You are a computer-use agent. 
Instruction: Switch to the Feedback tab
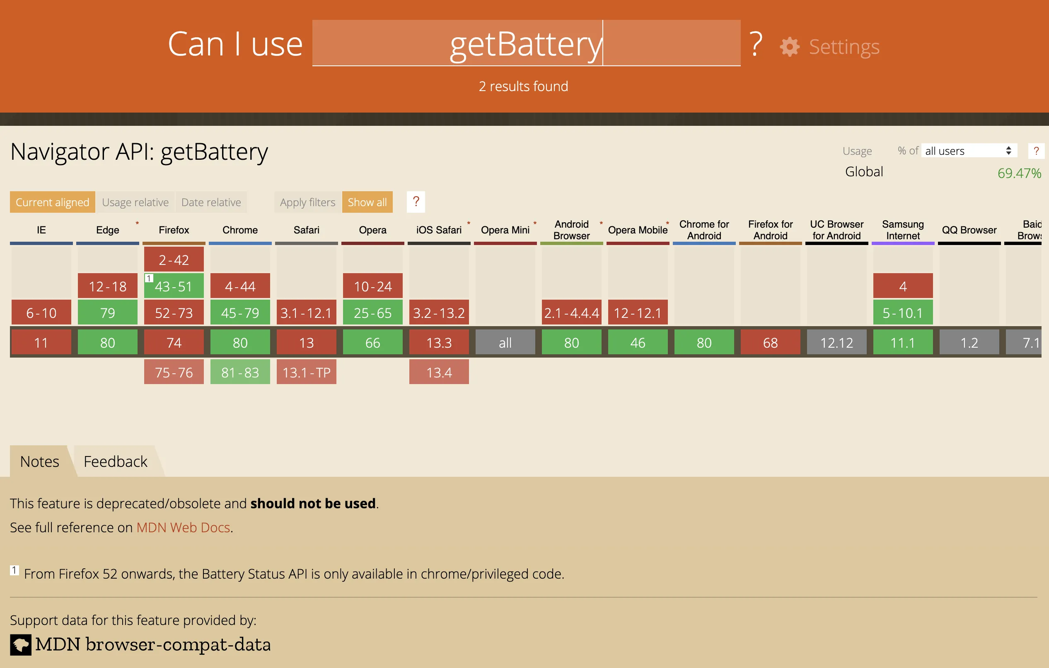(x=116, y=461)
